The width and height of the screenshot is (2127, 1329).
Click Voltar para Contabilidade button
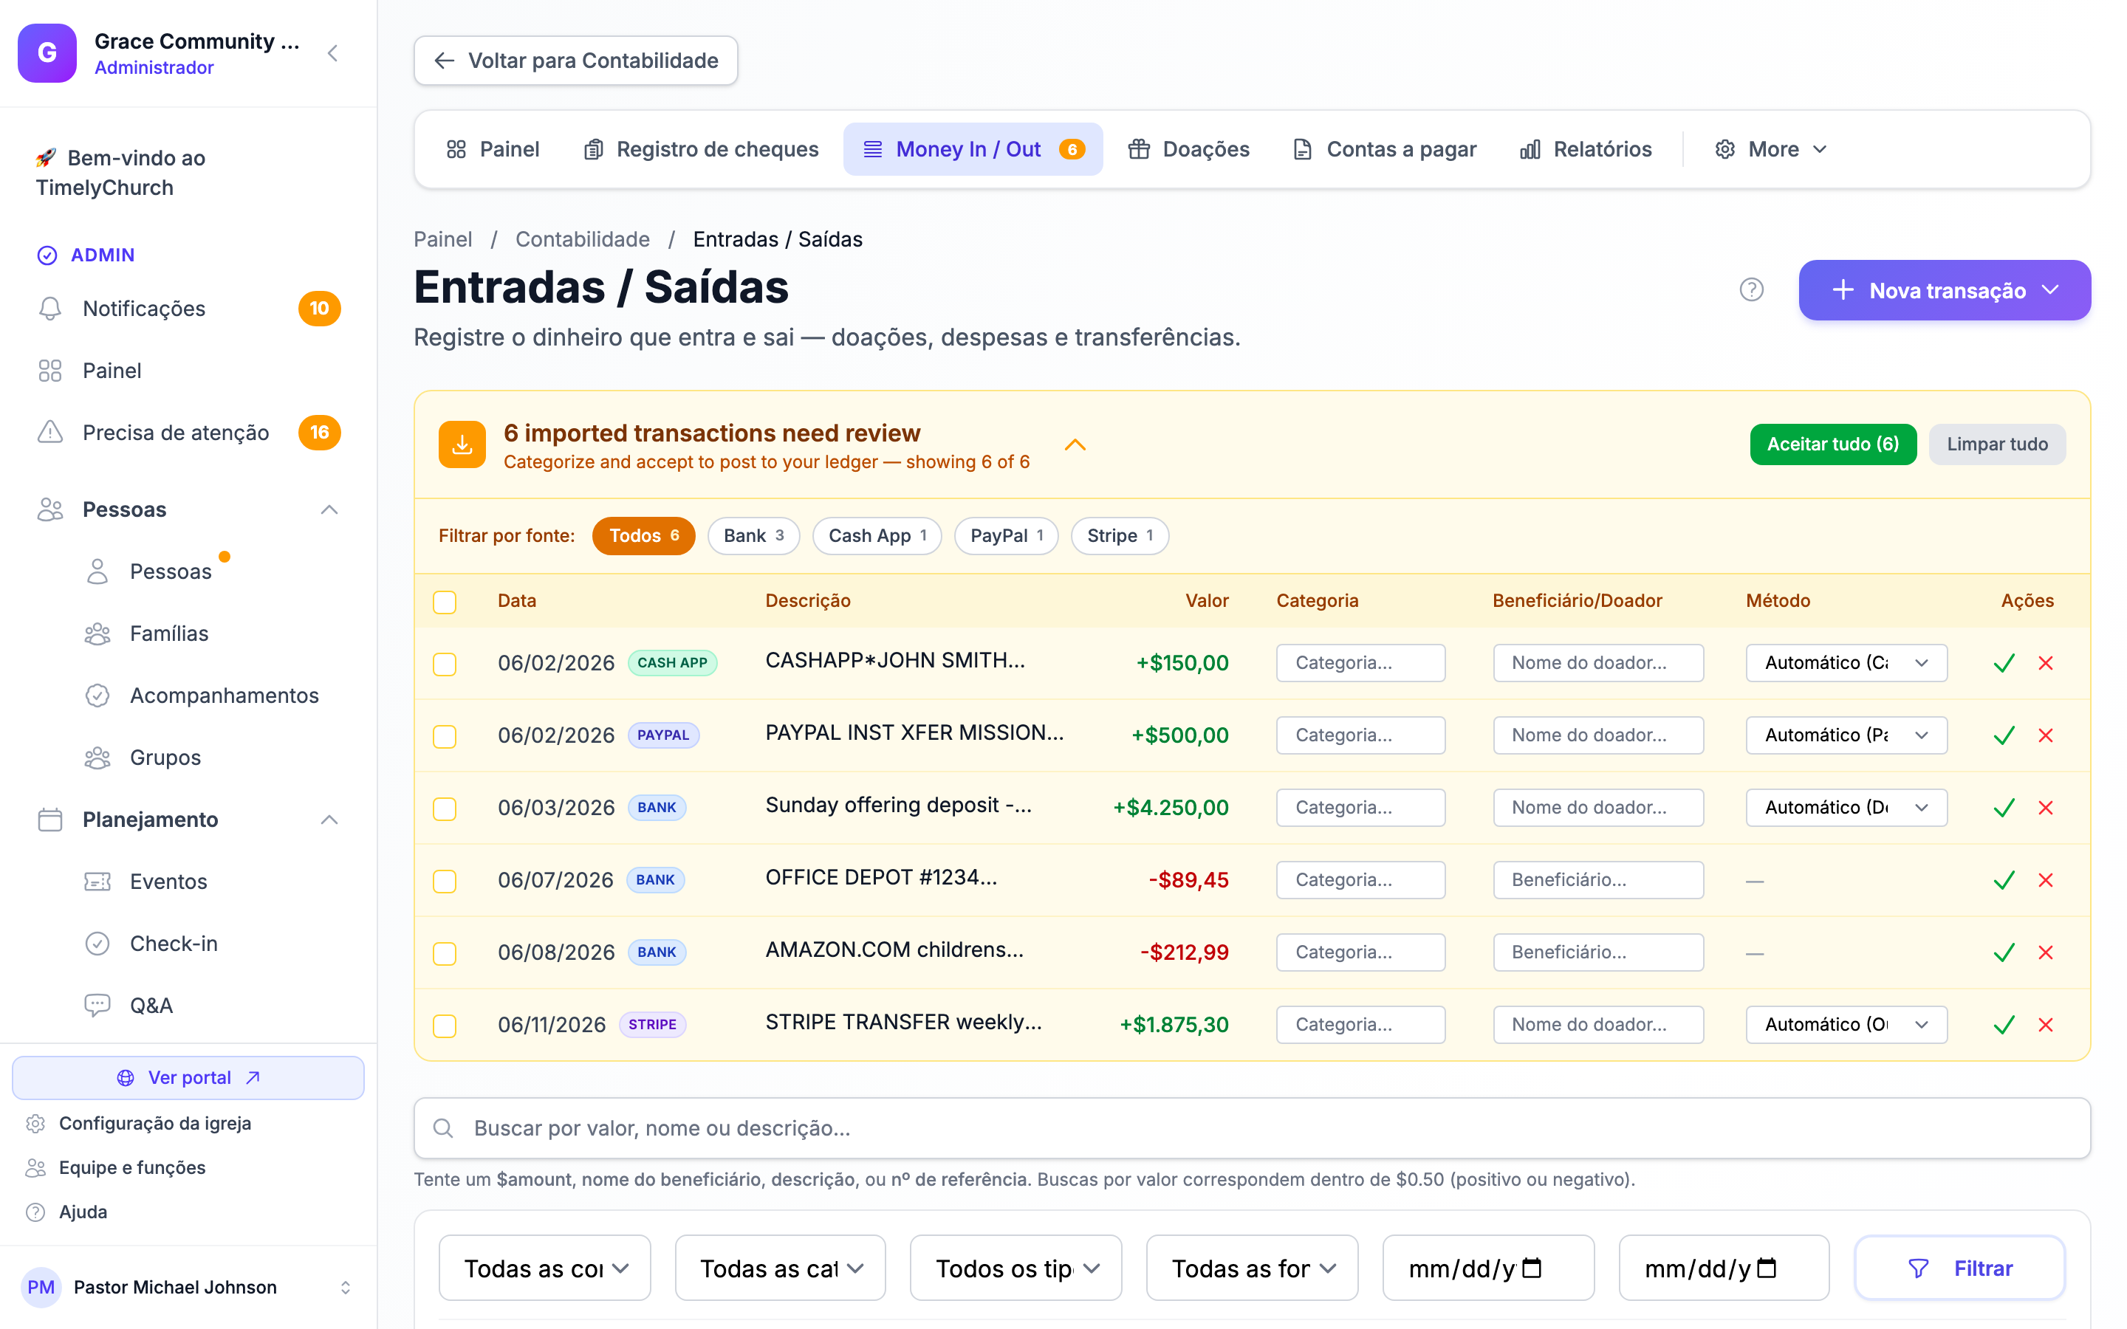pyautogui.click(x=576, y=61)
